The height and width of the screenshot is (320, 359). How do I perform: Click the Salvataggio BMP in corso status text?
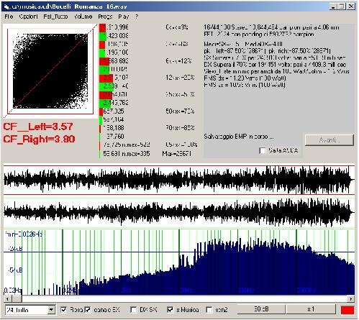[x=239, y=137]
